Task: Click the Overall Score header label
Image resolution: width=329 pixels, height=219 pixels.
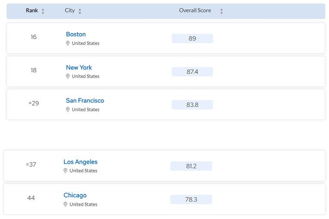Action: [195, 10]
